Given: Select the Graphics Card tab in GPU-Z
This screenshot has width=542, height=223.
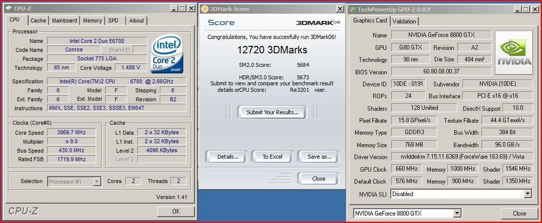Looking at the screenshot, I should [x=370, y=21].
